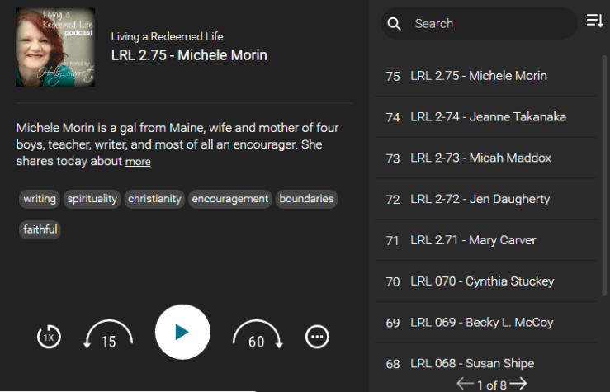Click the podcast cover art thumbnail
610x392 pixels.
55,48
